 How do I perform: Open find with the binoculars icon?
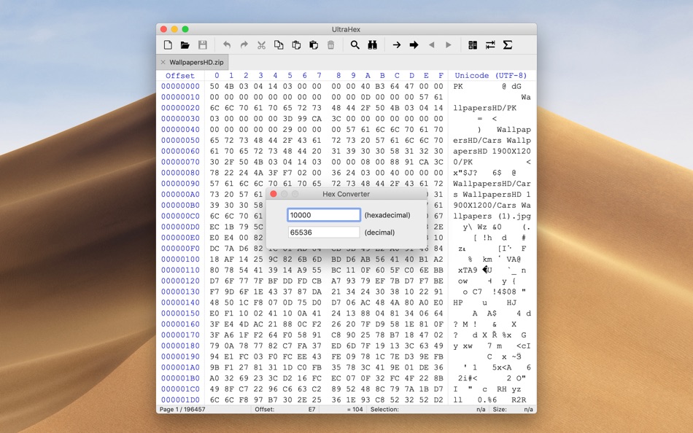(372, 45)
